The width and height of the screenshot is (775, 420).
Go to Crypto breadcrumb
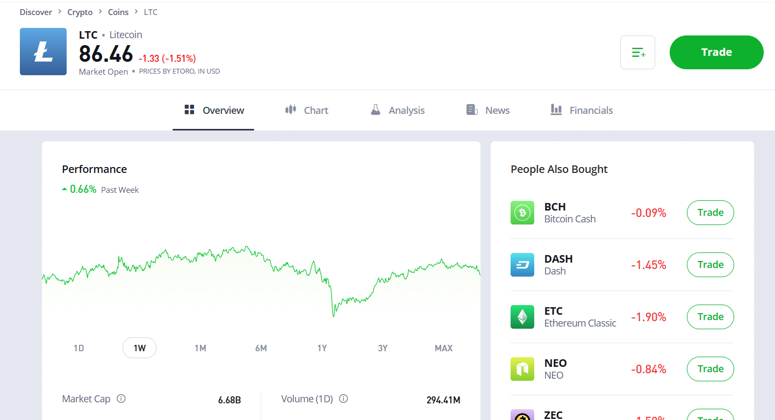80,12
